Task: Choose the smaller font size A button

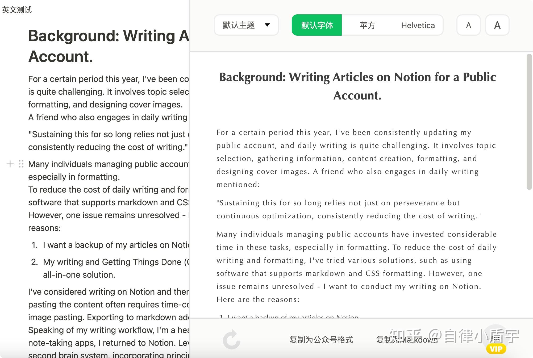Action: (469, 25)
